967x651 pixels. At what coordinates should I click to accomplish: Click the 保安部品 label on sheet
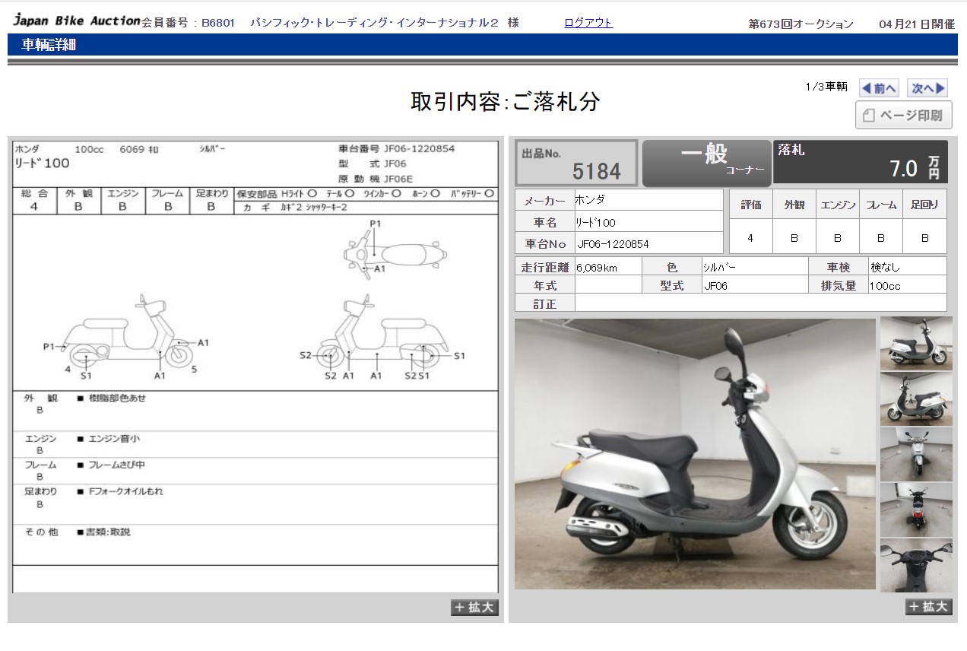[256, 194]
